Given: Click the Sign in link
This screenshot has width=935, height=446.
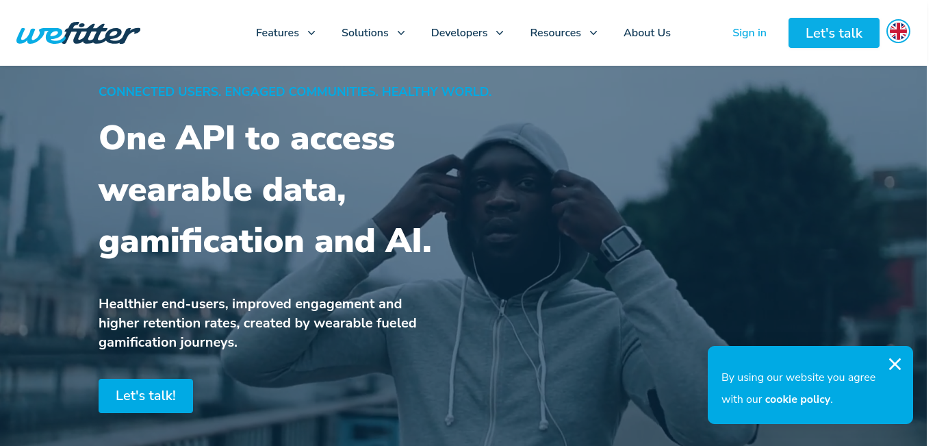Looking at the screenshot, I should pyautogui.click(x=750, y=33).
